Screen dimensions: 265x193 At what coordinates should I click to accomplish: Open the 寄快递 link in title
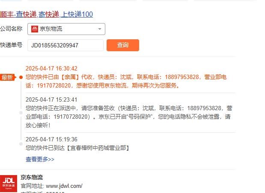click(x=49, y=15)
